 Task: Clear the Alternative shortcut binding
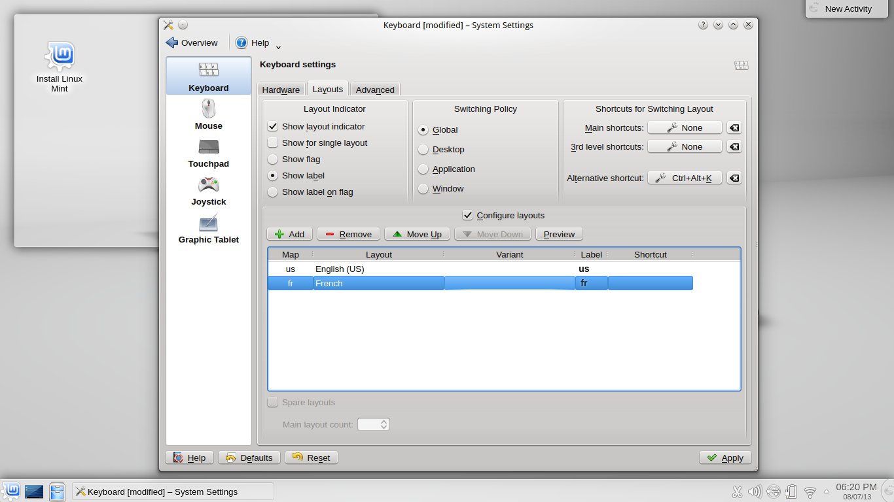coord(734,178)
